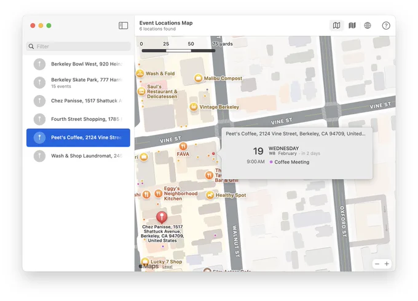Click the shopping marker left of FAVA
This screenshot has height=301, width=418.
(144, 157)
